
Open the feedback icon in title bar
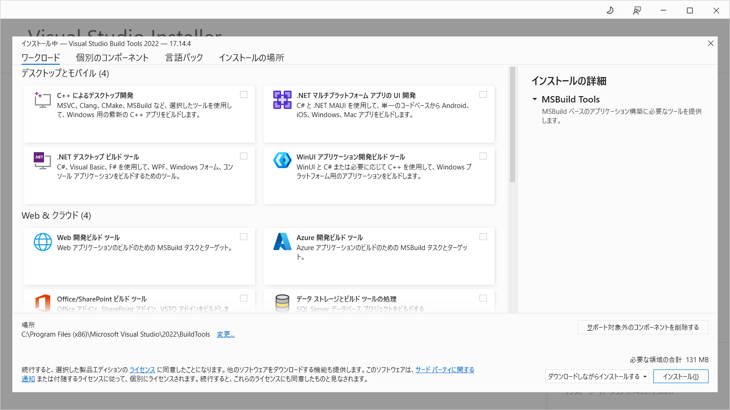(636, 10)
